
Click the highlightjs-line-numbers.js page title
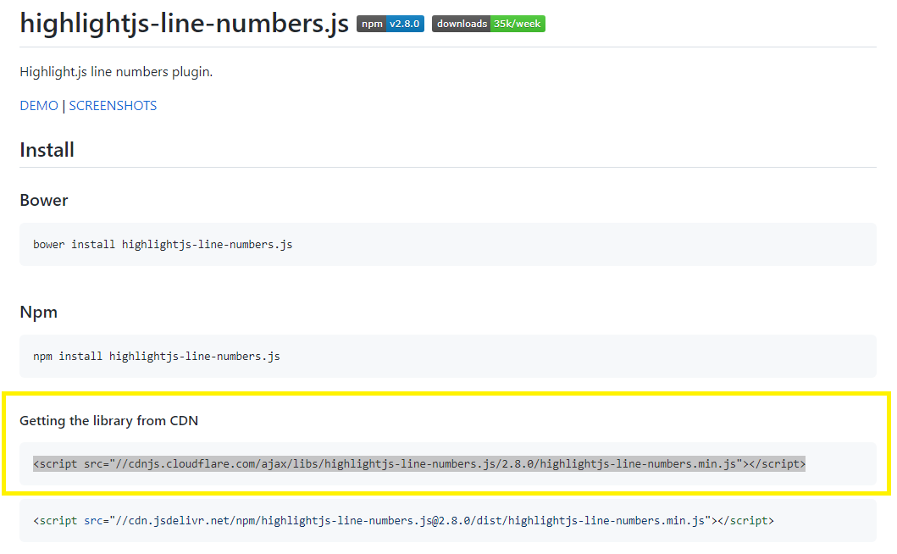click(x=184, y=24)
